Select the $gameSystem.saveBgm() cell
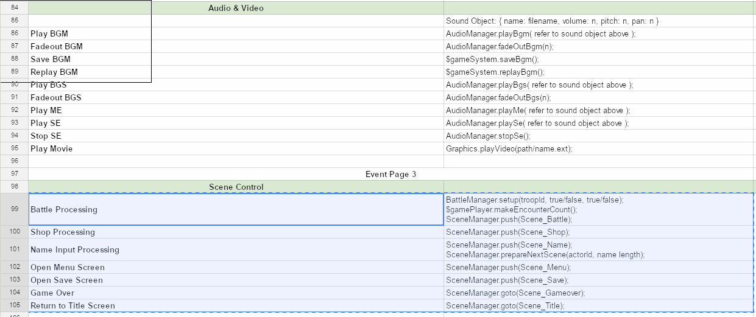756x317 pixels. pos(599,59)
